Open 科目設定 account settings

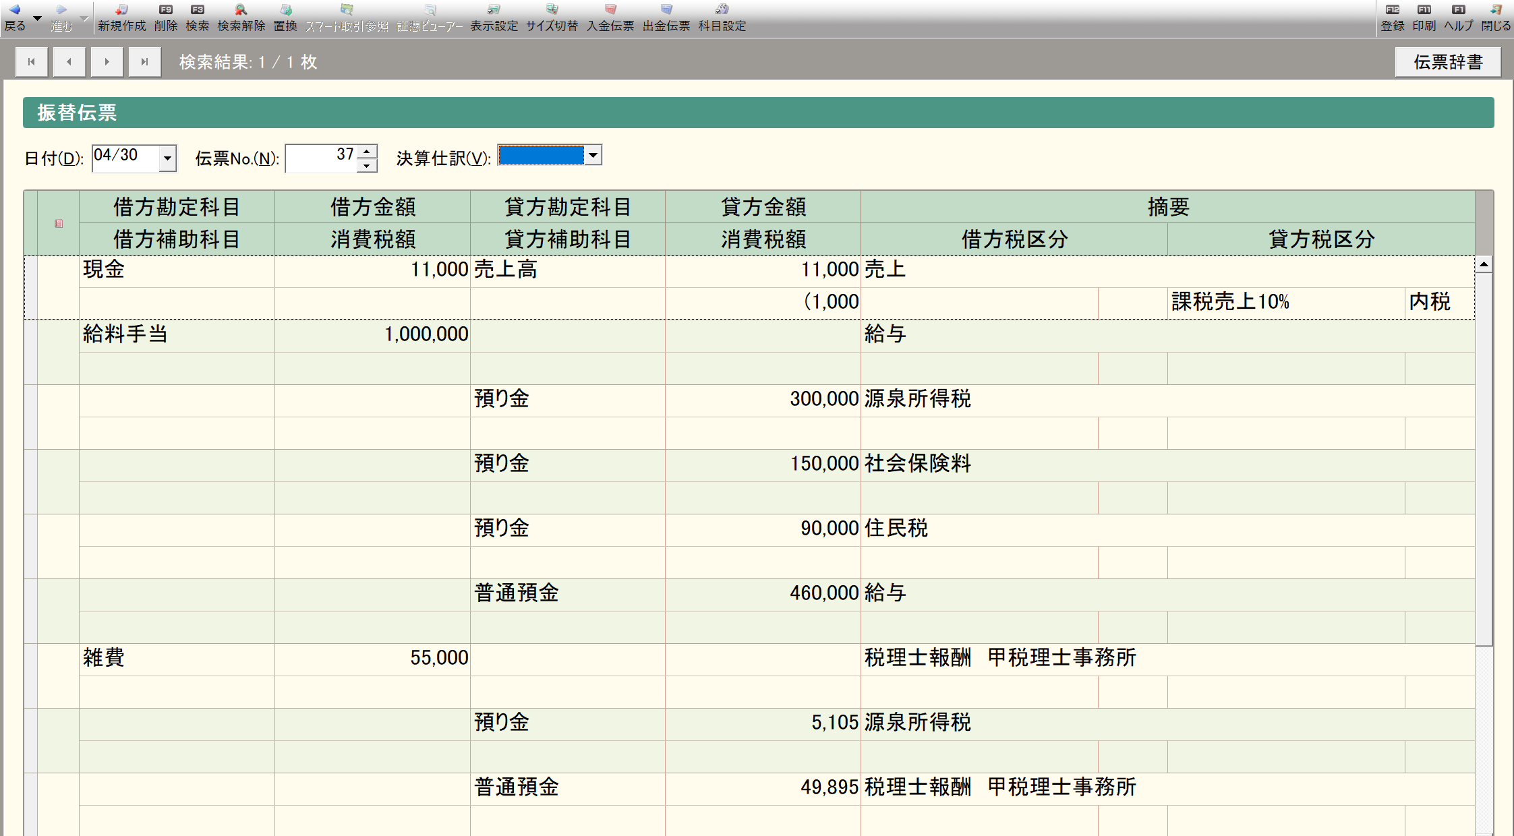[x=722, y=17]
